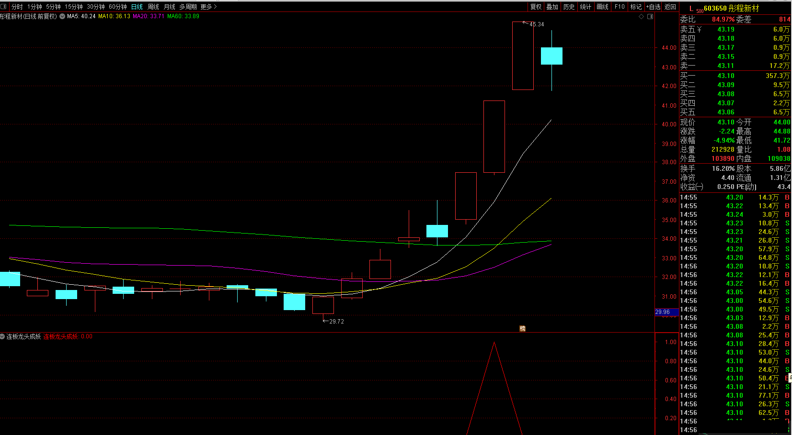792x435 pixels.
Task: Click the 14:56 trade at 43.05 row
Action: (x=735, y=292)
